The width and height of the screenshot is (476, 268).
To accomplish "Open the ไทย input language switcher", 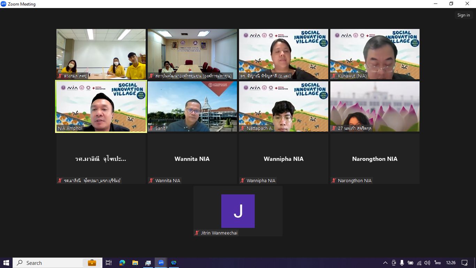I will click(x=437, y=263).
